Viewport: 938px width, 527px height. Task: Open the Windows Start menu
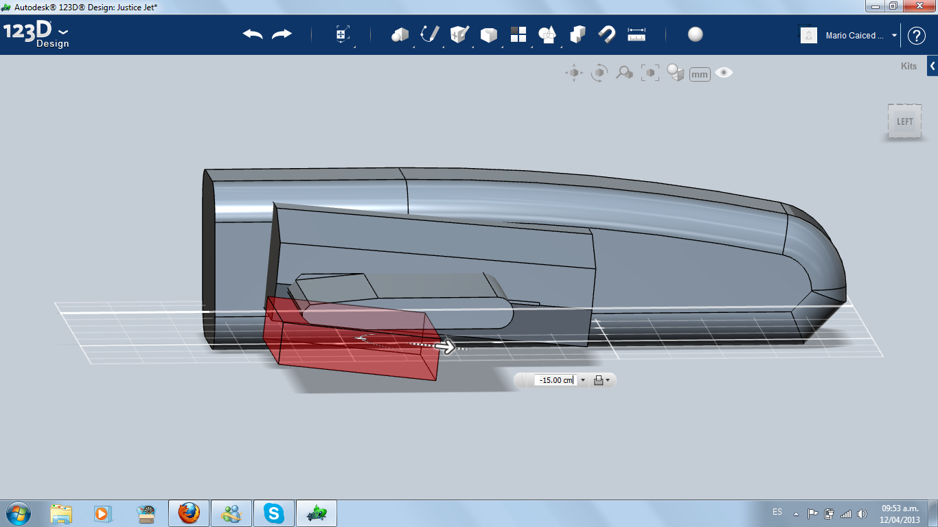click(x=19, y=513)
